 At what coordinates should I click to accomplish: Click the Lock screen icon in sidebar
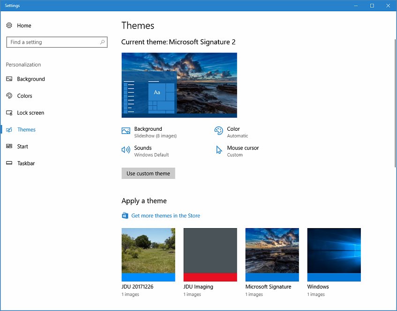pyautogui.click(x=9, y=112)
